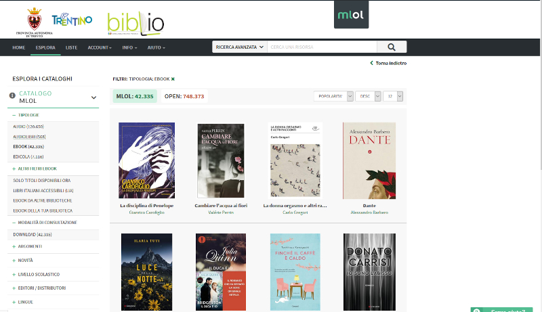Open the Serve aiuto? help widget

tap(501, 310)
